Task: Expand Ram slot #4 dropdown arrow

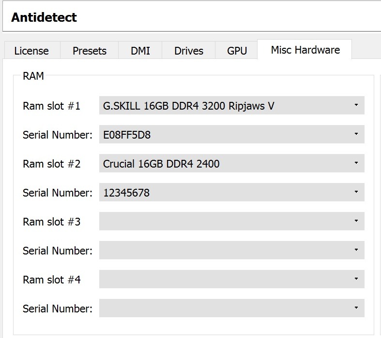Action: 356,279
